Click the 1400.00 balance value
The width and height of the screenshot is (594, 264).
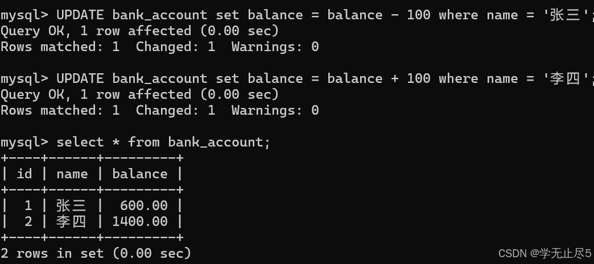click(x=140, y=221)
